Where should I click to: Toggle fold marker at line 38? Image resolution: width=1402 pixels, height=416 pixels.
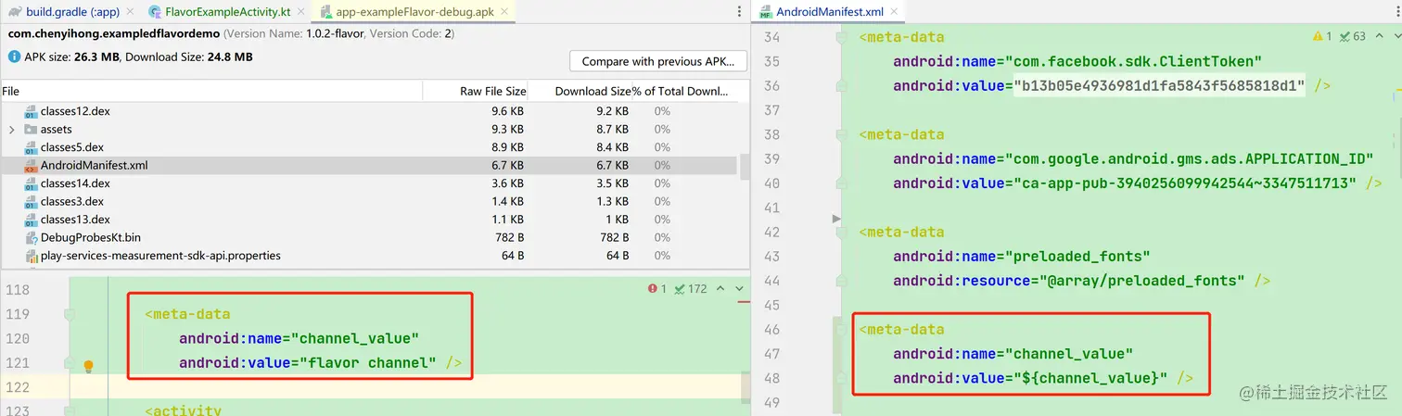tap(842, 135)
